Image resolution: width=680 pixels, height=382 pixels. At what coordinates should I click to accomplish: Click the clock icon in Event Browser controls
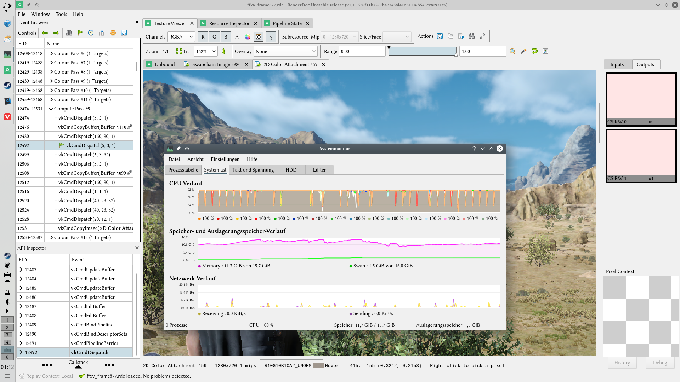(x=91, y=33)
